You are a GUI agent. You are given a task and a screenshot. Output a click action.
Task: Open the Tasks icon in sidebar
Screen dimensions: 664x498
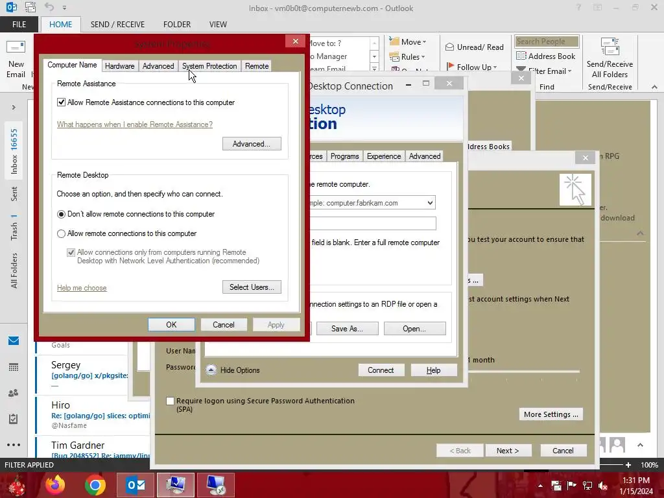(14, 419)
